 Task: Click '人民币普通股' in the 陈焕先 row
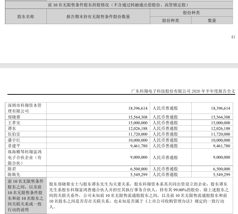(165, 175)
